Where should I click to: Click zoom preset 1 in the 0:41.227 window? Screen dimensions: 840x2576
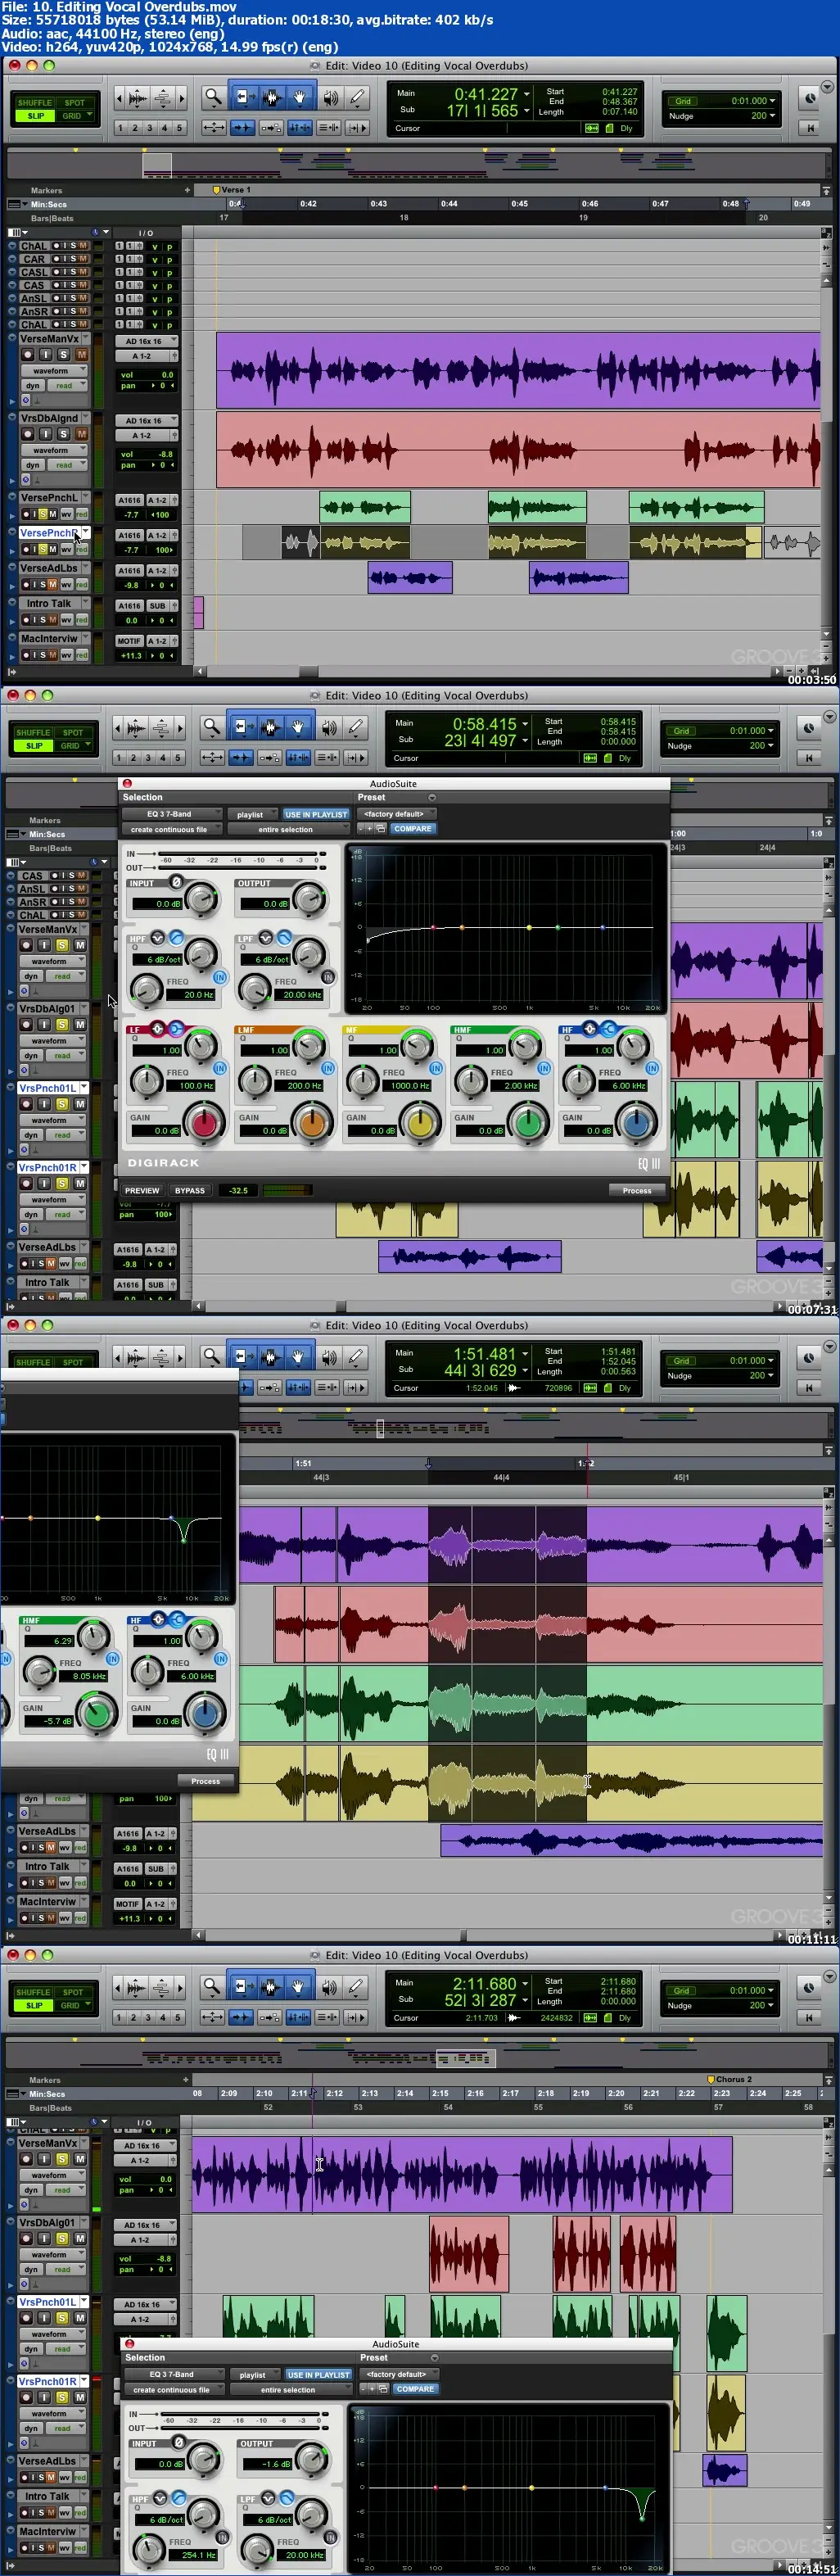click(120, 128)
